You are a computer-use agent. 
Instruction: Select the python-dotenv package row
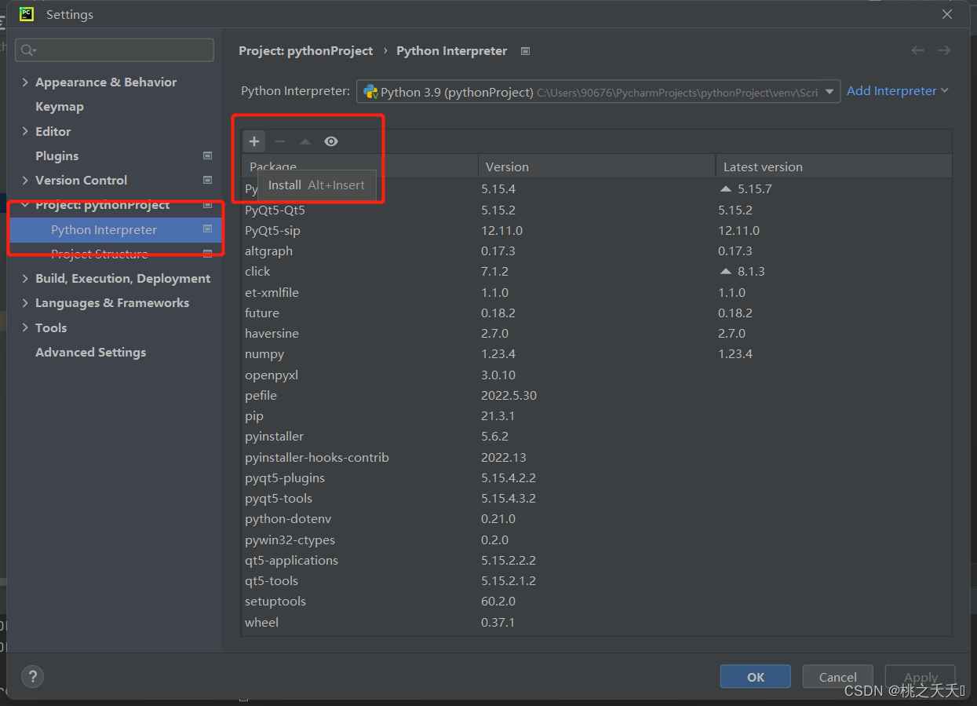click(x=596, y=518)
